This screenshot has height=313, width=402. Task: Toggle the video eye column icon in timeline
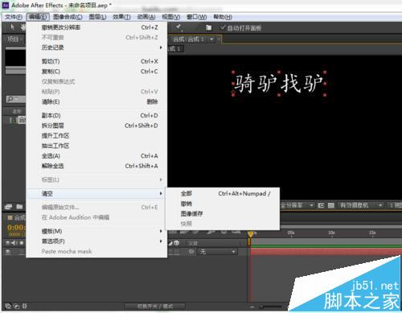pos(8,243)
